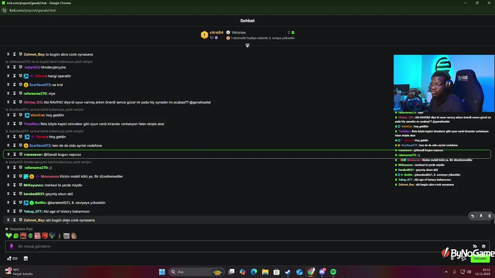495x278 pixels.
Task: Click the purple microphone icon in message box
Action: point(11,246)
